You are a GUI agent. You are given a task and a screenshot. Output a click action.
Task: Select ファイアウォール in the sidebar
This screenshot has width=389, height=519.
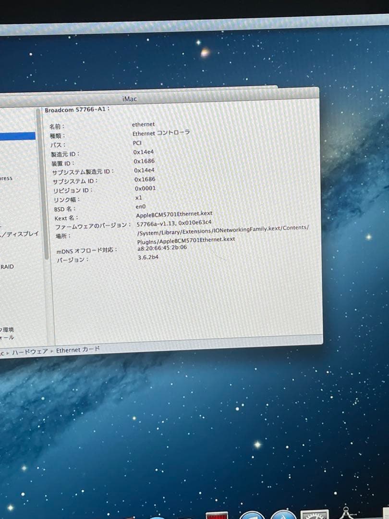(6, 337)
